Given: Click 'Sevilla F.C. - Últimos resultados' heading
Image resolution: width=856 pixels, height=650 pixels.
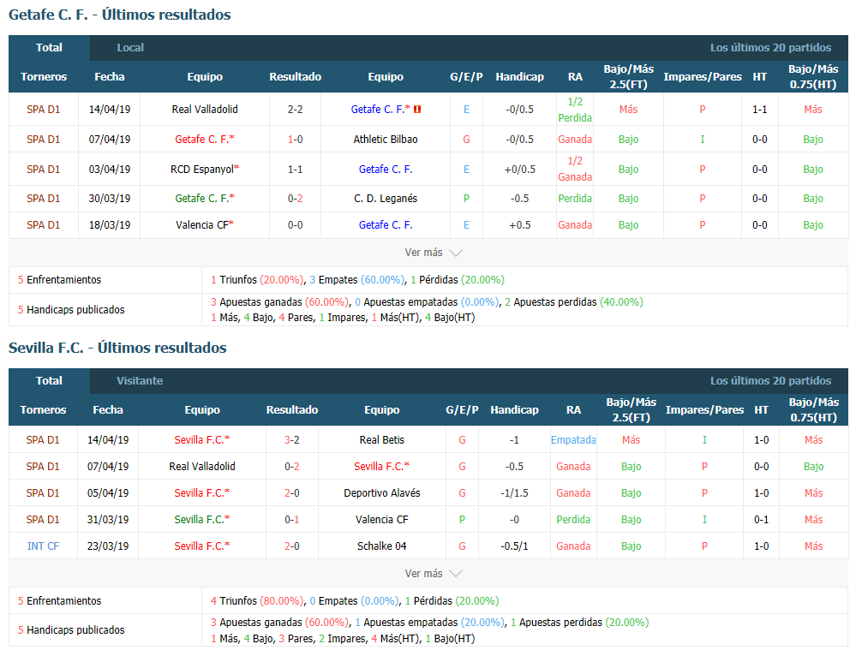Looking at the screenshot, I should tap(117, 348).
